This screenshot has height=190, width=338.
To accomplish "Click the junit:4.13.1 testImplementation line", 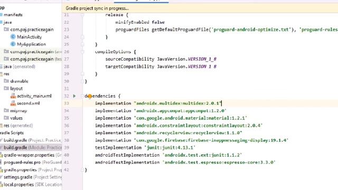I will [x=145, y=148].
